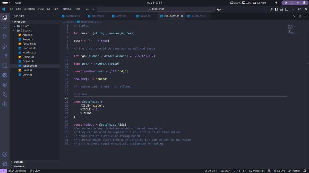
Task: Click the cloud network speed indicator
Action: coord(260,3)
